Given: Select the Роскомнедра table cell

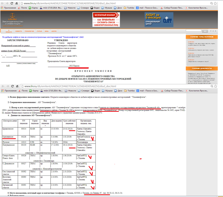Looking at the screenshot, I should coord(86,142).
